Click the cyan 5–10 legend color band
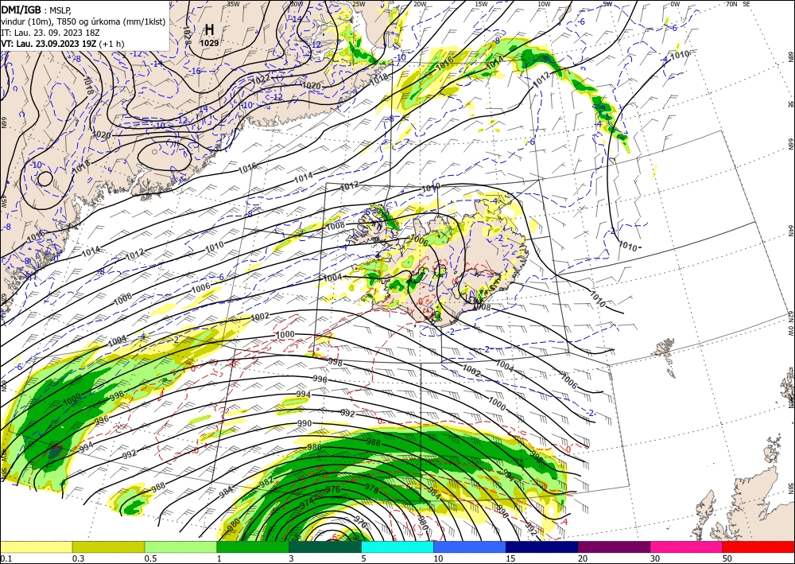 pos(397,546)
